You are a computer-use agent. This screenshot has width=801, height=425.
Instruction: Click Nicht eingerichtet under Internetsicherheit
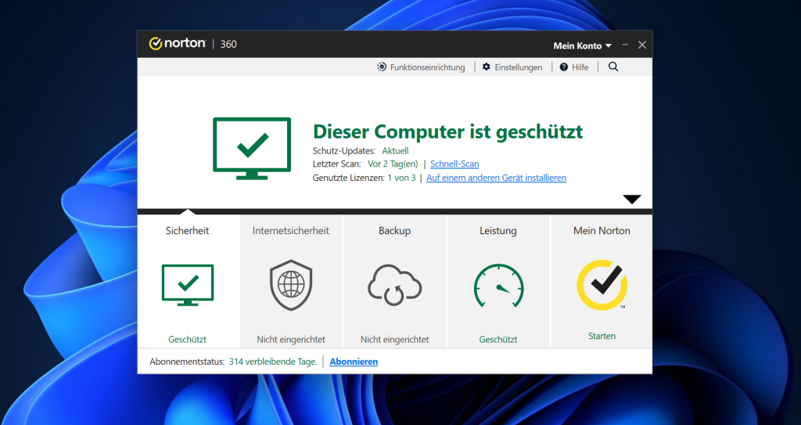[291, 339]
